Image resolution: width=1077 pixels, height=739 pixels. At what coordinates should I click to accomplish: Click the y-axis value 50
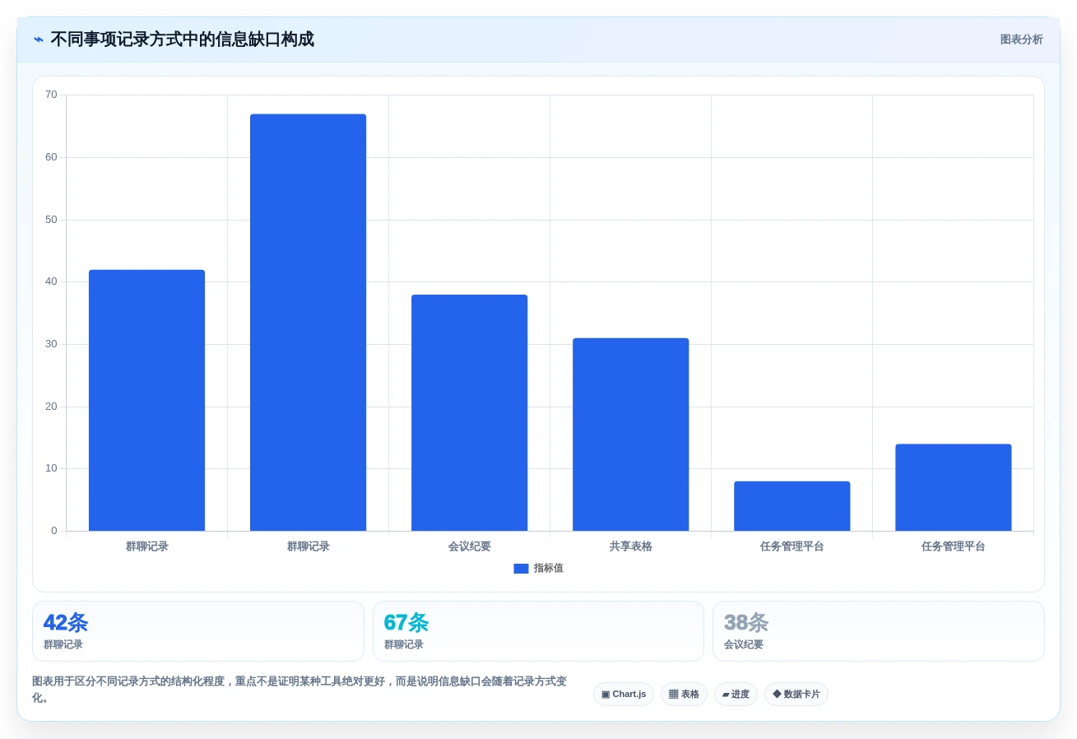coord(51,220)
